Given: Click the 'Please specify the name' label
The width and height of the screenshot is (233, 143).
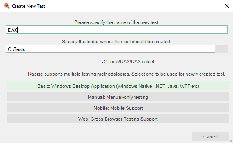Looking at the screenshot, I should coord(116,22).
